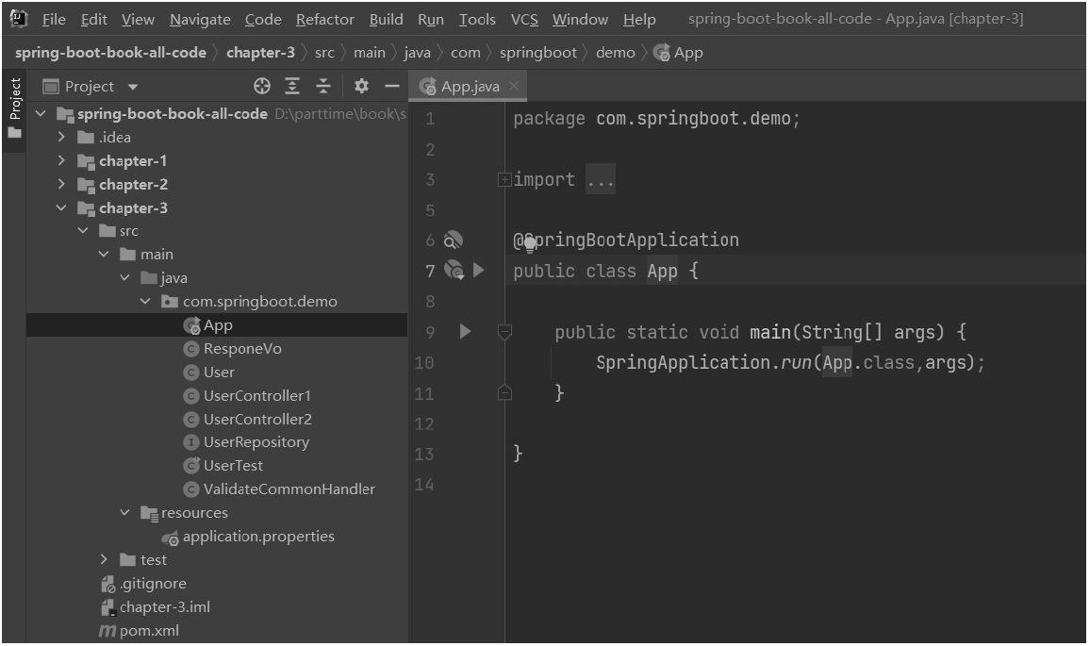Collapse the resources folder
This screenshot has width=1090, height=646.
coord(125,512)
